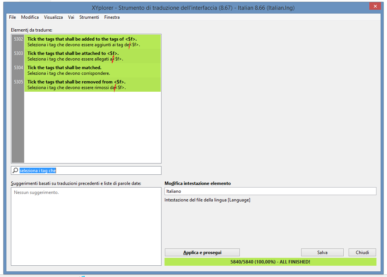The height and width of the screenshot is (277, 387).
Task: Select item "Tick the tags that shall be matched"
Action: point(92,70)
